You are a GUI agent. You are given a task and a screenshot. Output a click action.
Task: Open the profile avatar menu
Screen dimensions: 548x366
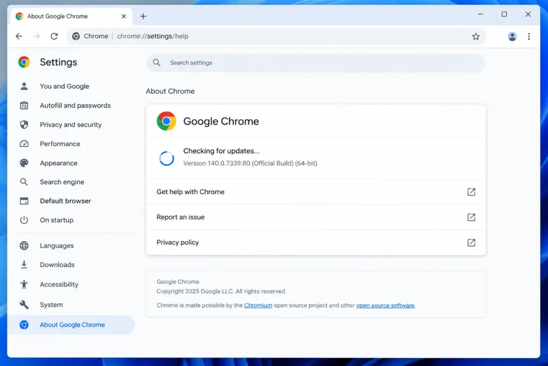[x=512, y=36]
